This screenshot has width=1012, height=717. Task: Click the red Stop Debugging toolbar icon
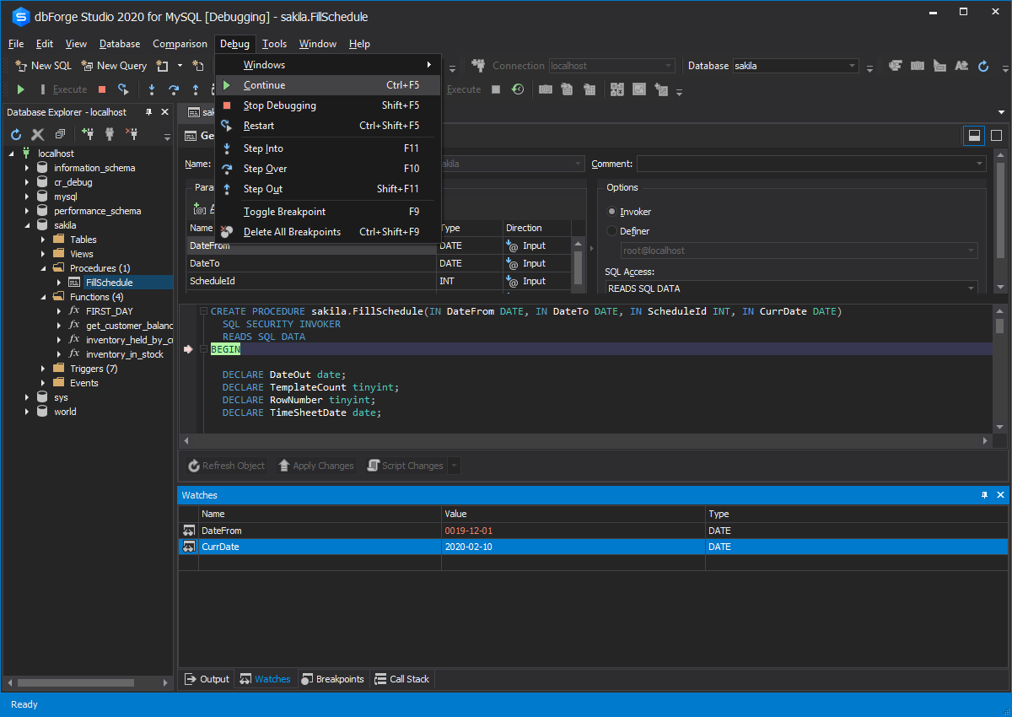click(x=102, y=89)
